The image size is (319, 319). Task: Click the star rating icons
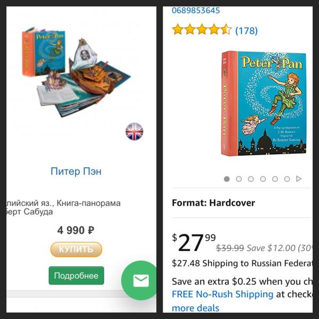(x=202, y=29)
